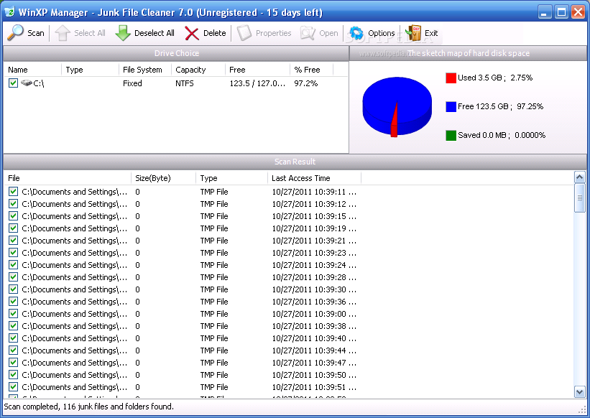Click 'Used 3.5 GB ; 2.75%' legend text
The width and height of the screenshot is (590, 418).
495,78
